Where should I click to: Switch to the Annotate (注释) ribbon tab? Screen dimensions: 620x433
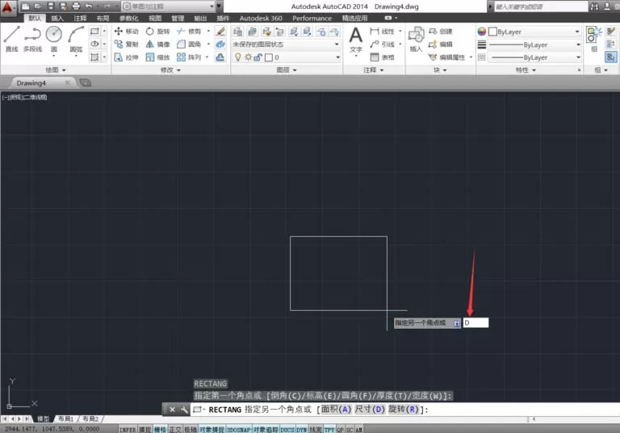[x=80, y=19]
